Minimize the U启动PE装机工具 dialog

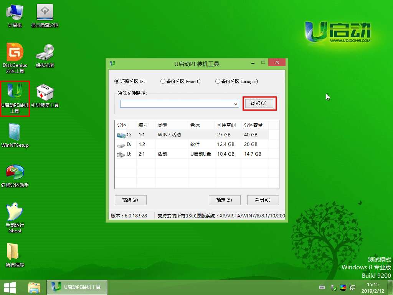point(253,63)
